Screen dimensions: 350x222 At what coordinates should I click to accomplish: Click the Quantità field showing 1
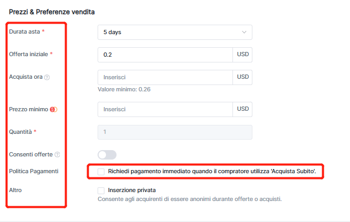[174, 132]
